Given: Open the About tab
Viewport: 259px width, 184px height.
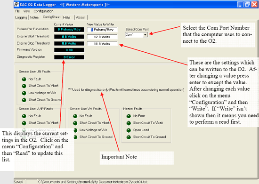Looking at the screenshot, I should pos(80,17).
